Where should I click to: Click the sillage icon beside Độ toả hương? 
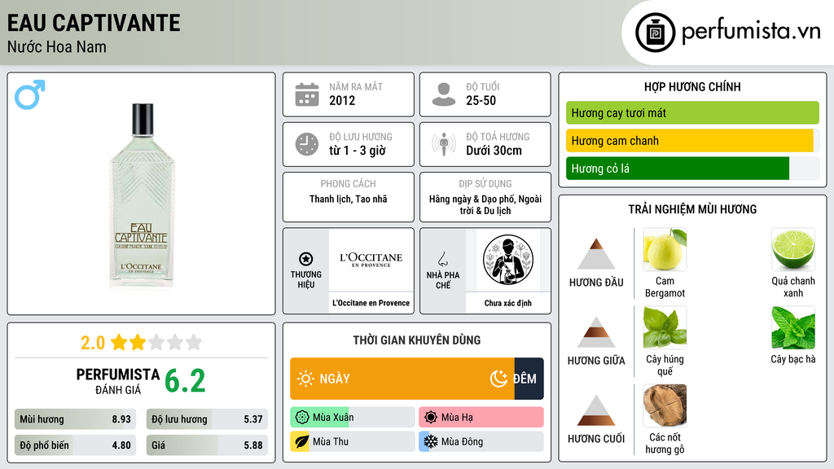pos(444,144)
